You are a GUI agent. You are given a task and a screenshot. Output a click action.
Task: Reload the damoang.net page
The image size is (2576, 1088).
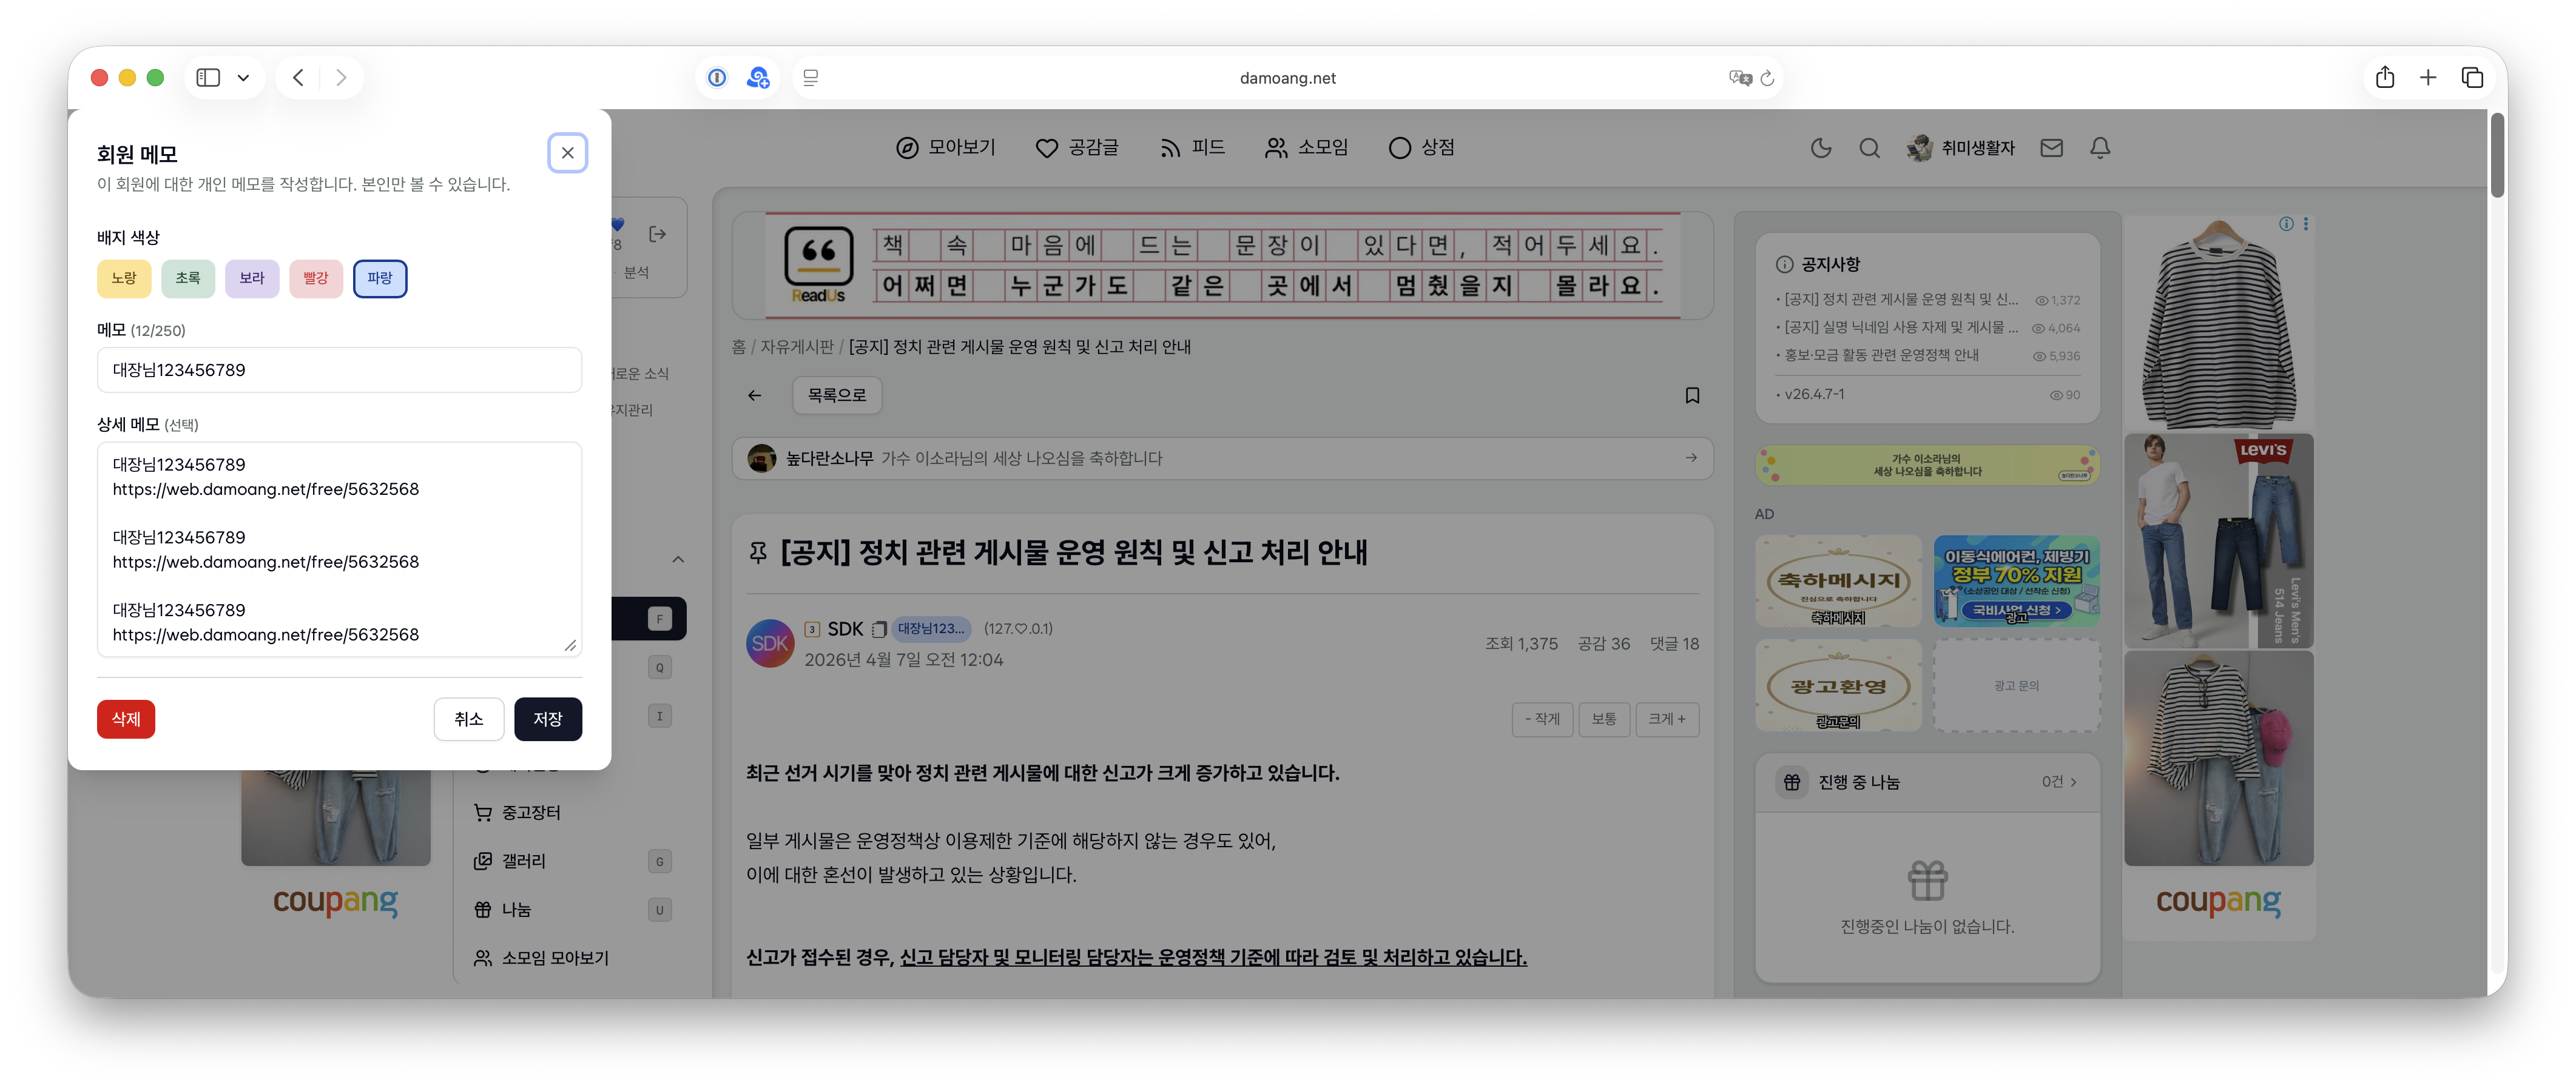click(1767, 77)
